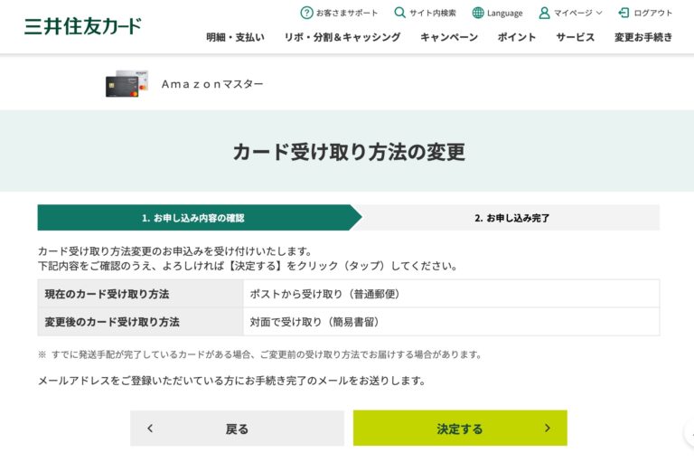Click the Amazon Mastercard card image
This screenshot has width=694, height=462.
tap(127, 84)
